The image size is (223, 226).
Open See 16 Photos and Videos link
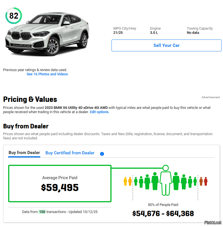[47, 74]
